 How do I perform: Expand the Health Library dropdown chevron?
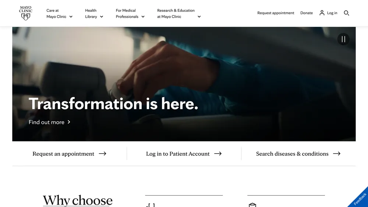(x=102, y=17)
